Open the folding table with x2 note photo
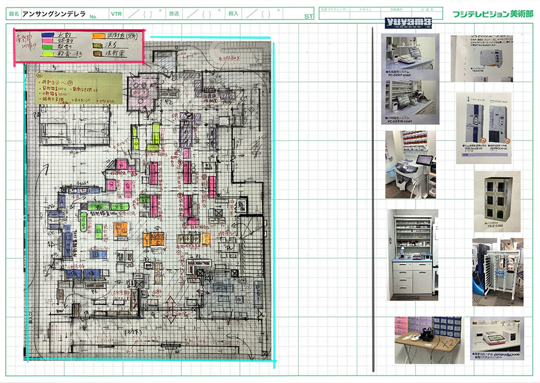Image resolution: width=540 pixels, height=383 pixels. 428,339
